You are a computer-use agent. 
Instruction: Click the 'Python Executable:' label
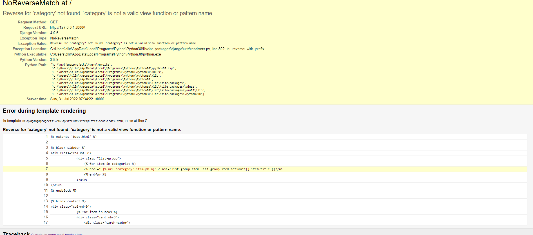(31, 54)
